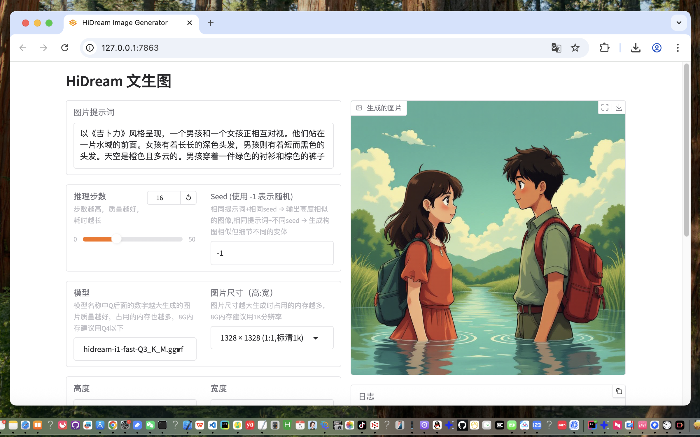Screen dimensions: 700x437
Task: Open Xcode from the Dock
Action: point(188,425)
